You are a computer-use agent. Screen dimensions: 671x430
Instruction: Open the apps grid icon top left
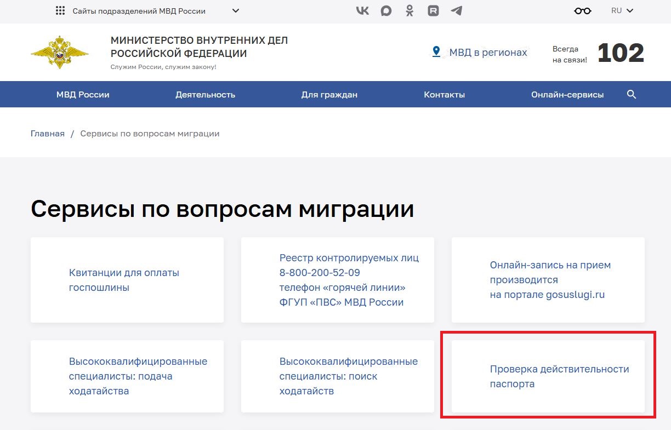[x=59, y=10]
